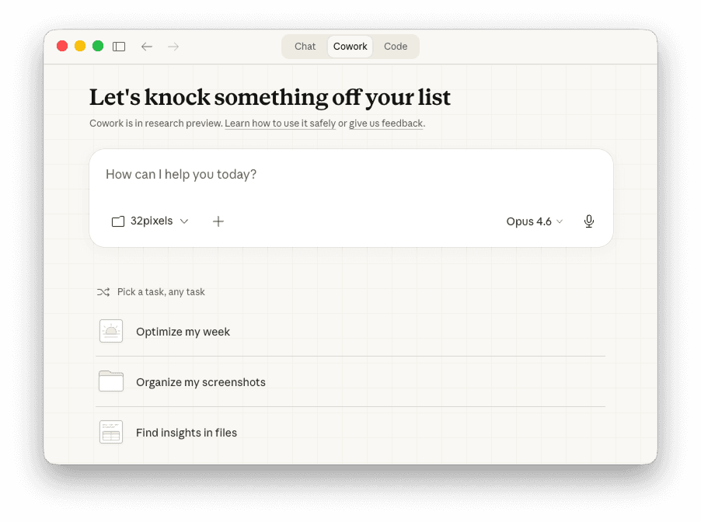Open 'Learn how to use it safely' link
The image size is (701, 522).
tap(280, 124)
